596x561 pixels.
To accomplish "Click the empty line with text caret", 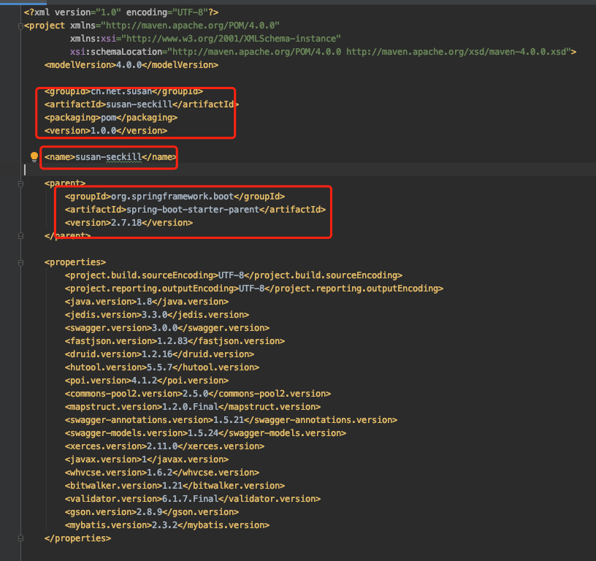I will coord(146,170).
